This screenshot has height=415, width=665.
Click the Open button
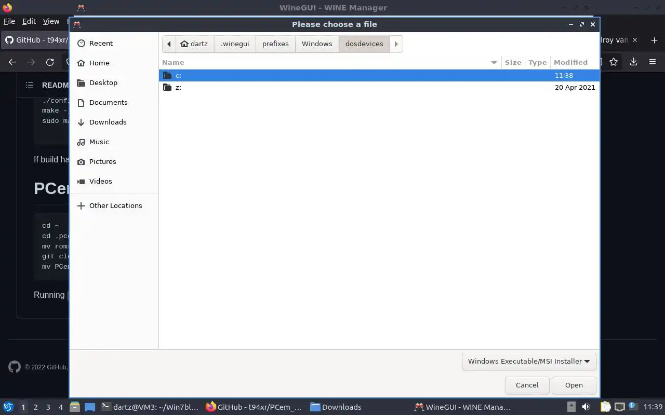[x=574, y=385]
